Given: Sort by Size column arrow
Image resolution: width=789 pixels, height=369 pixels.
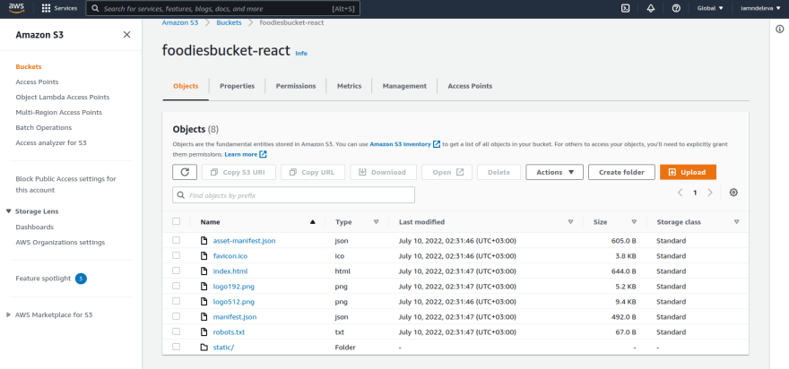Looking at the screenshot, I should point(634,222).
